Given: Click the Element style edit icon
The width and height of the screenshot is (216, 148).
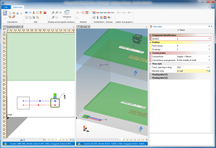Looking at the screenshot, I should pyautogui.click(x=209, y=71).
